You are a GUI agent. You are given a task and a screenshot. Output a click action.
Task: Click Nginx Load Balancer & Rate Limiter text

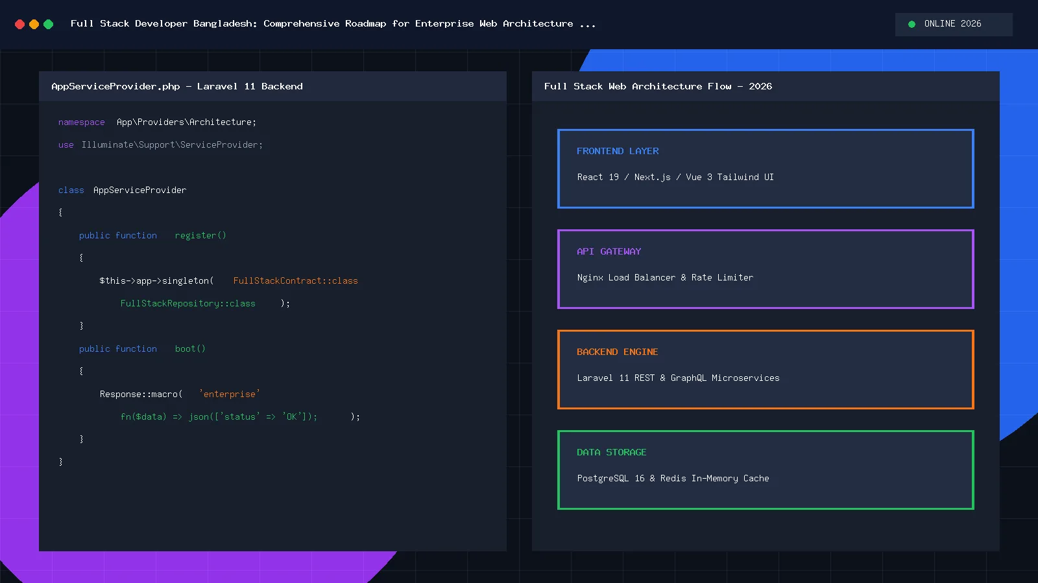(x=665, y=277)
